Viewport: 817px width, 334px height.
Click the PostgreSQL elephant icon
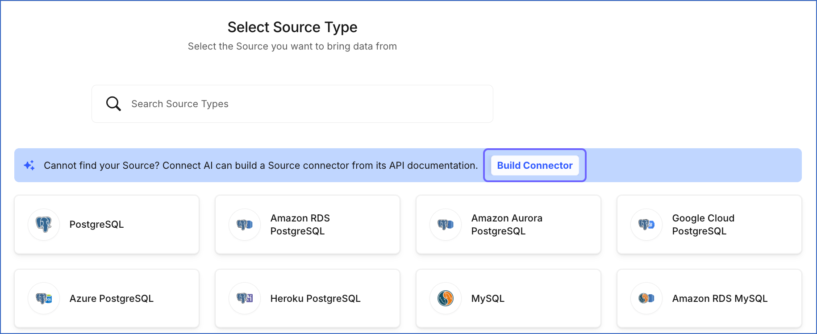44,224
